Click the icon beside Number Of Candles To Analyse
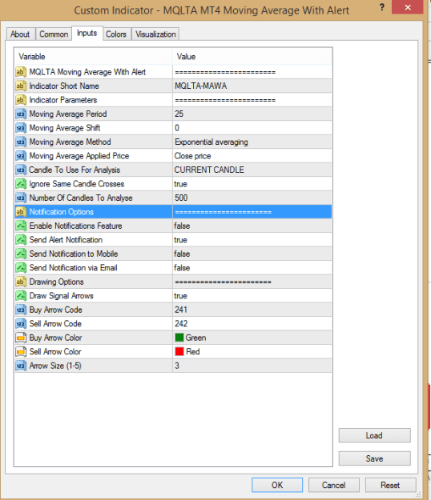This screenshot has width=431, height=500. coord(21,198)
